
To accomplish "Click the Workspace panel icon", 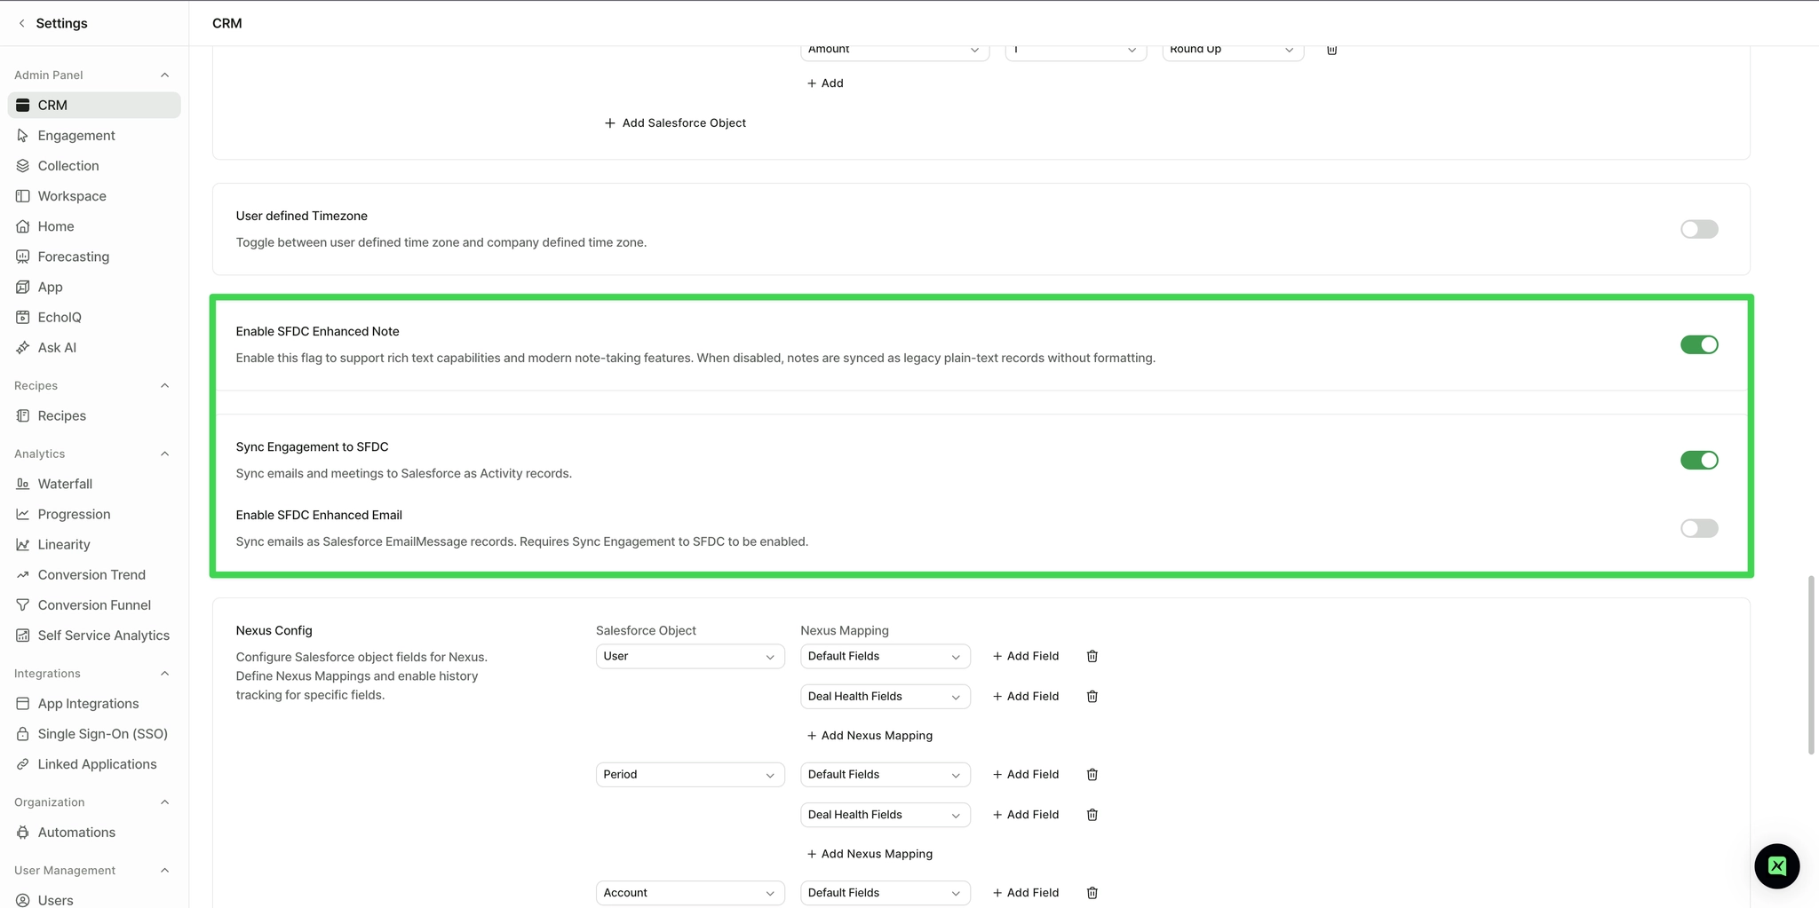I will pyautogui.click(x=23, y=195).
